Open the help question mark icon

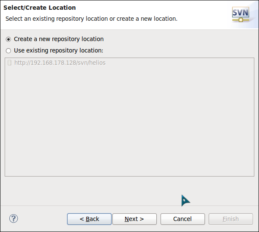click(x=14, y=218)
